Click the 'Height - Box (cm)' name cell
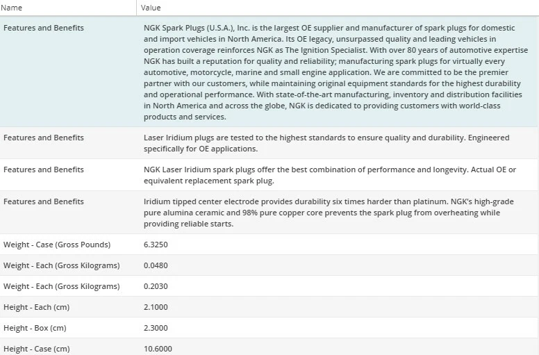The height and width of the screenshot is (355, 539). 35,328
